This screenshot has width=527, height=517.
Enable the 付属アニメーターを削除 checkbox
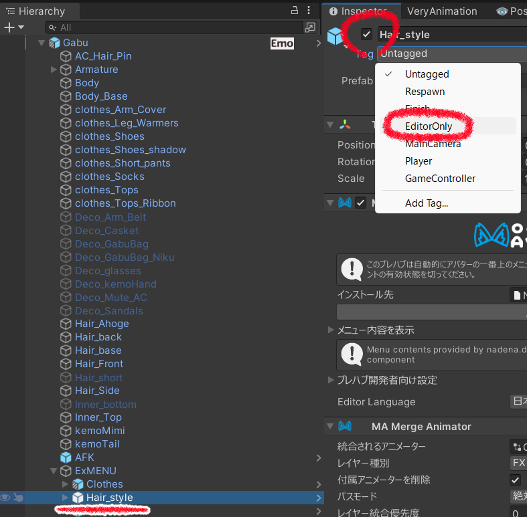515,480
